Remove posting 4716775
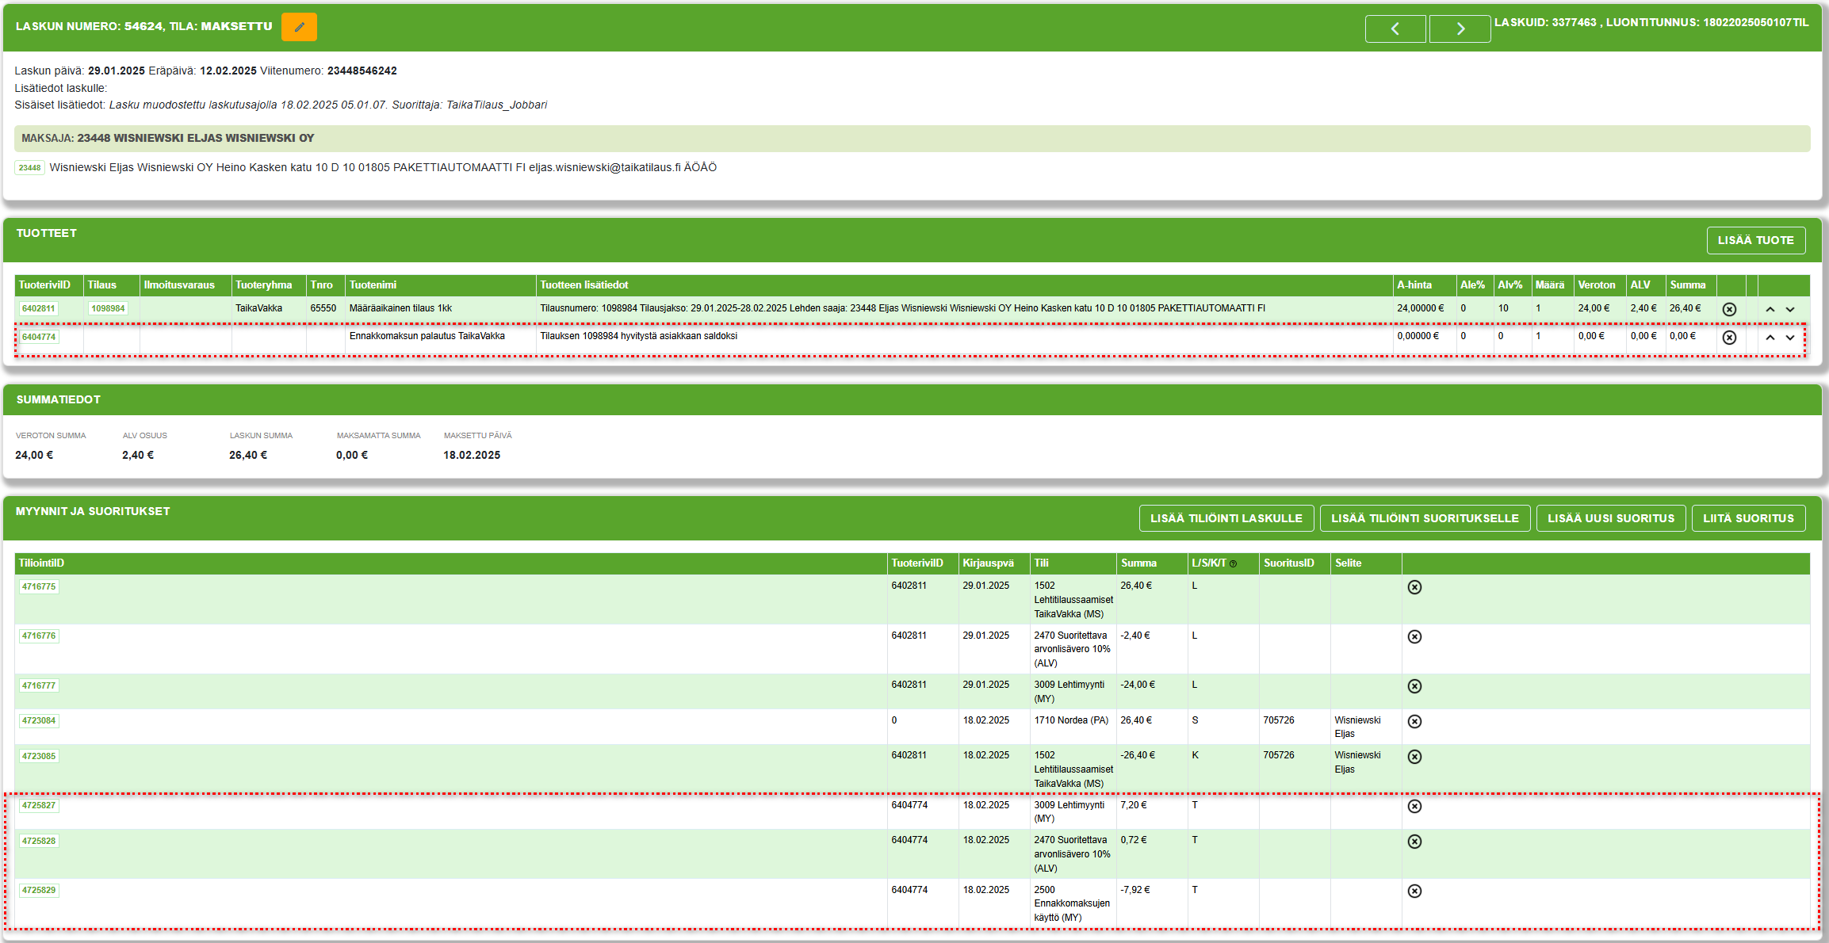 pyautogui.click(x=1414, y=587)
